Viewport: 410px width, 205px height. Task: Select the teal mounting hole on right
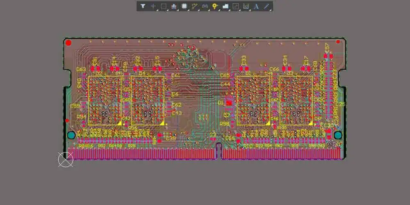(x=338, y=135)
